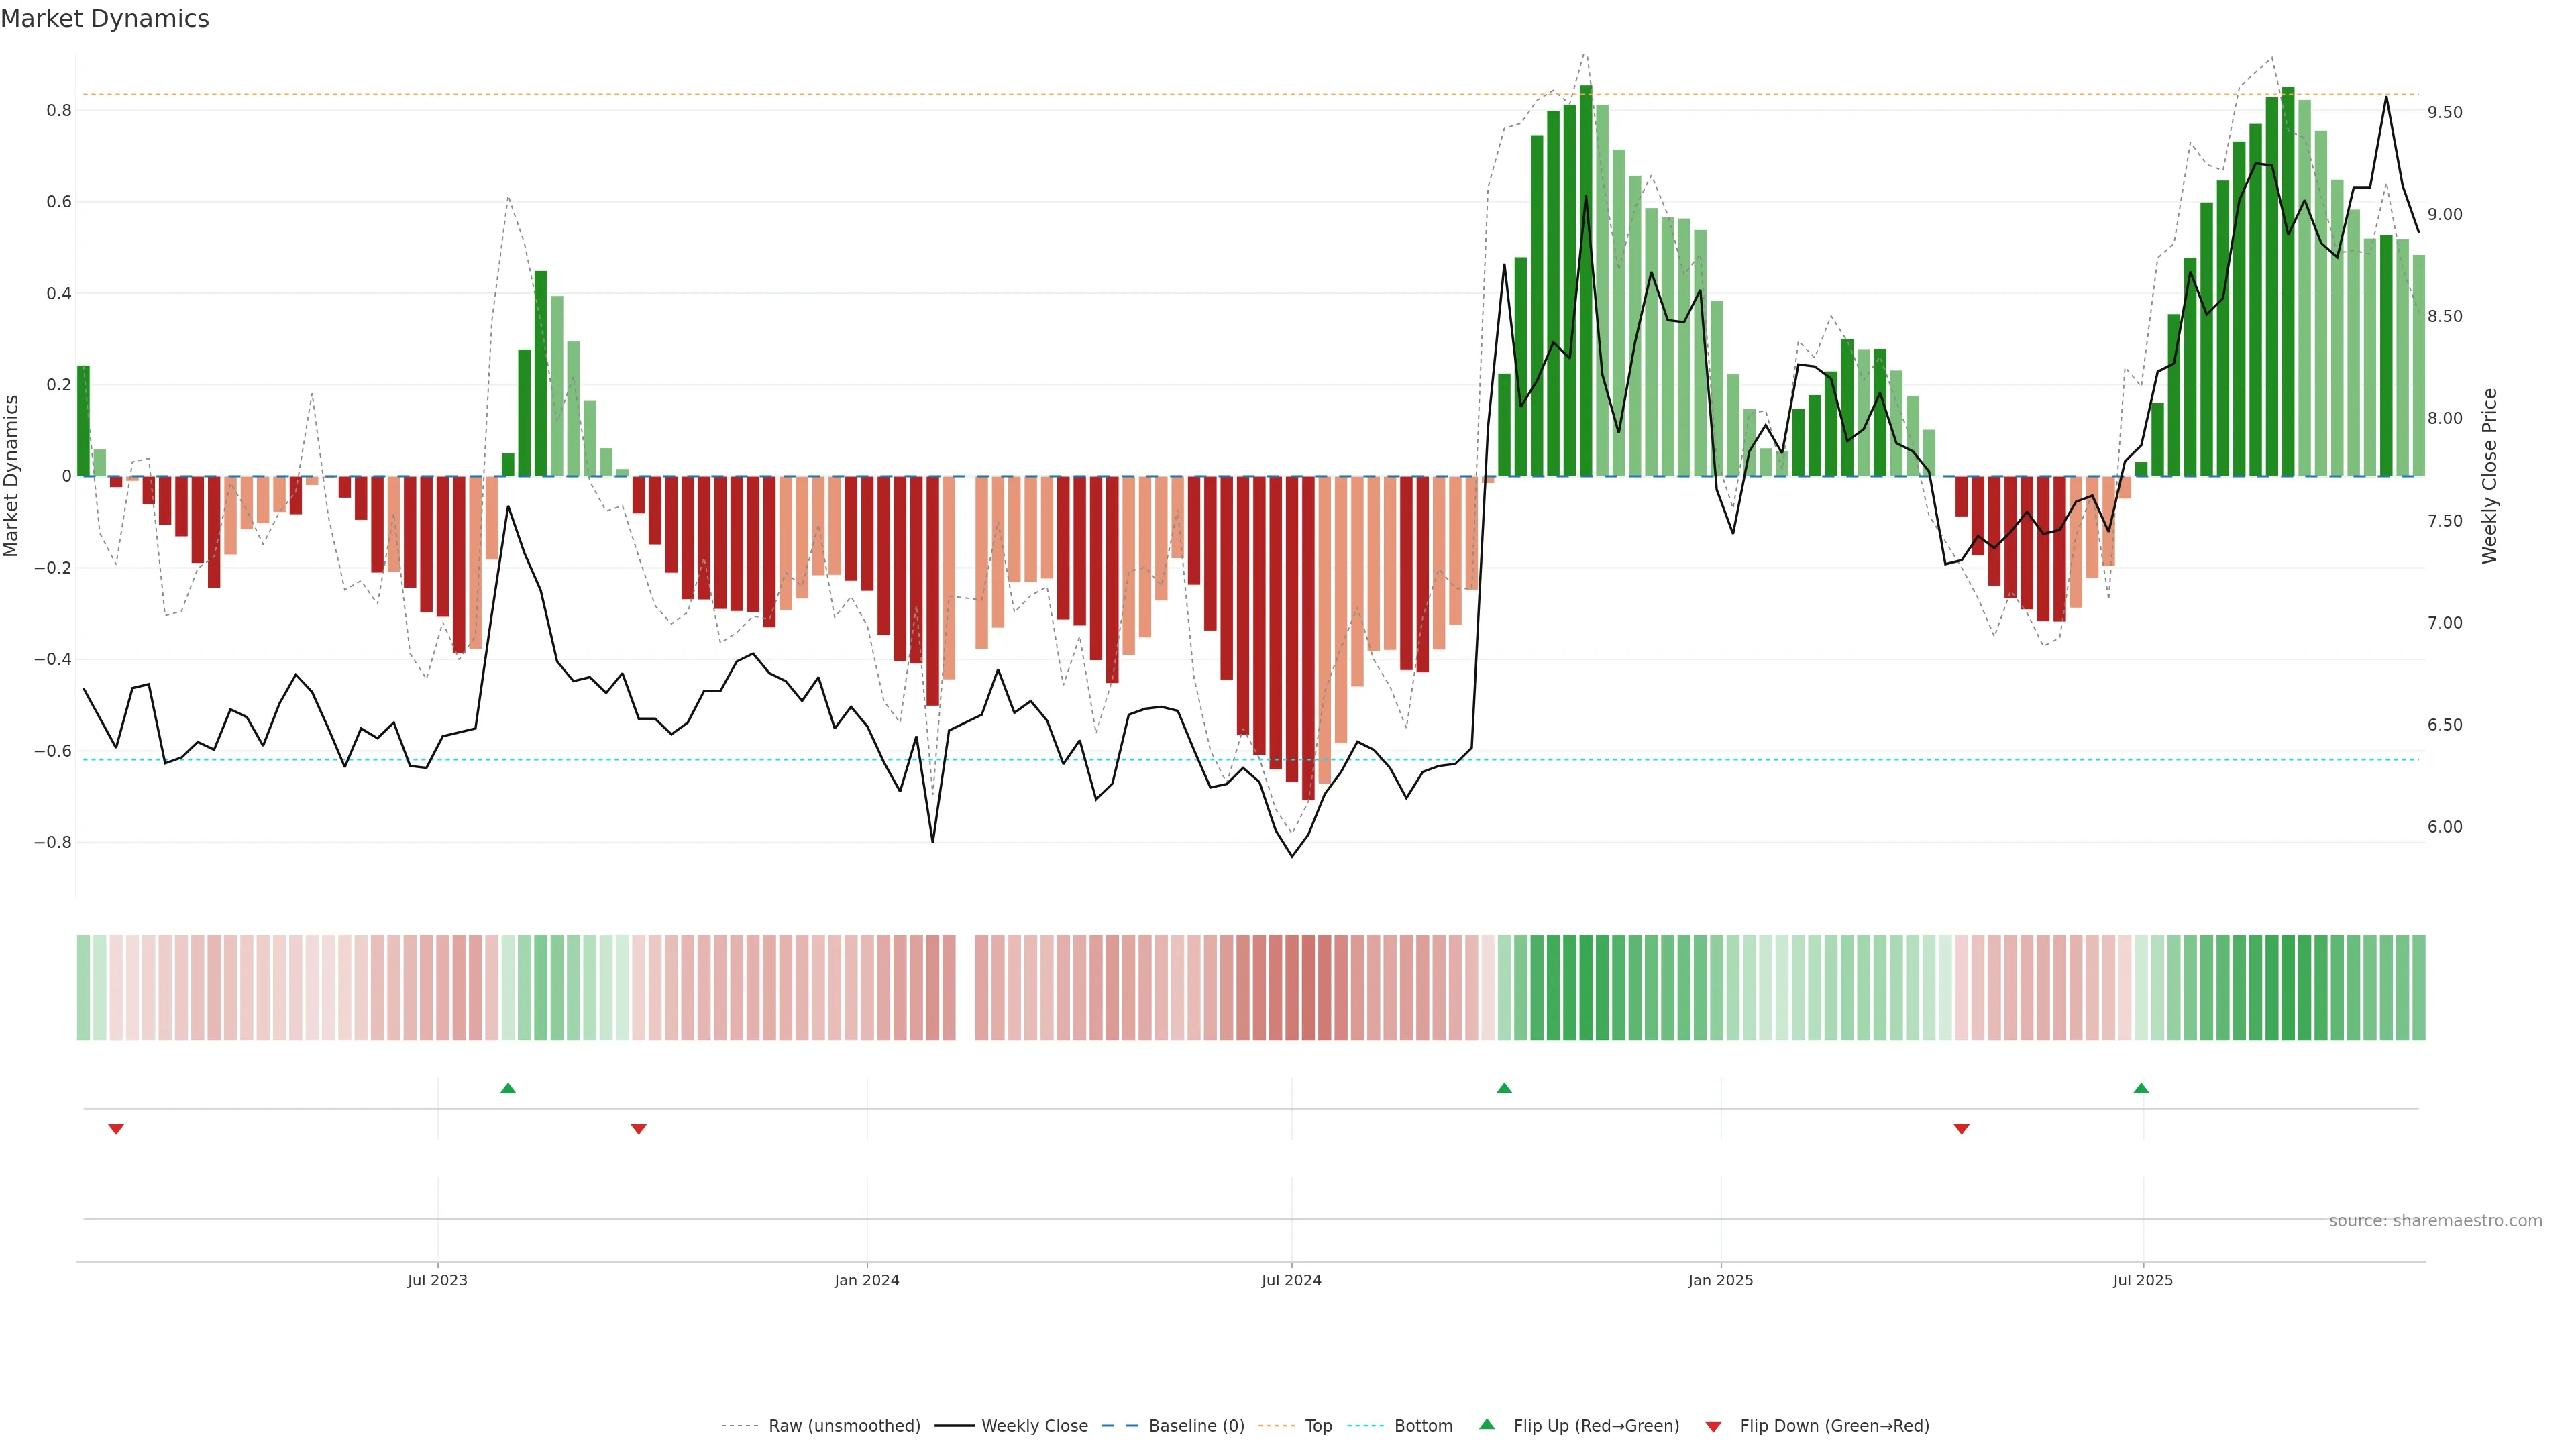Click the Jan 2025 x-axis label
Screen dimensions: 2576x1449
1720,1280
